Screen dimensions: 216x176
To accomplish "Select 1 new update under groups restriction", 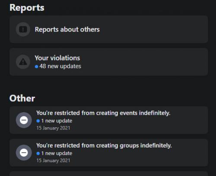I will (57, 153).
